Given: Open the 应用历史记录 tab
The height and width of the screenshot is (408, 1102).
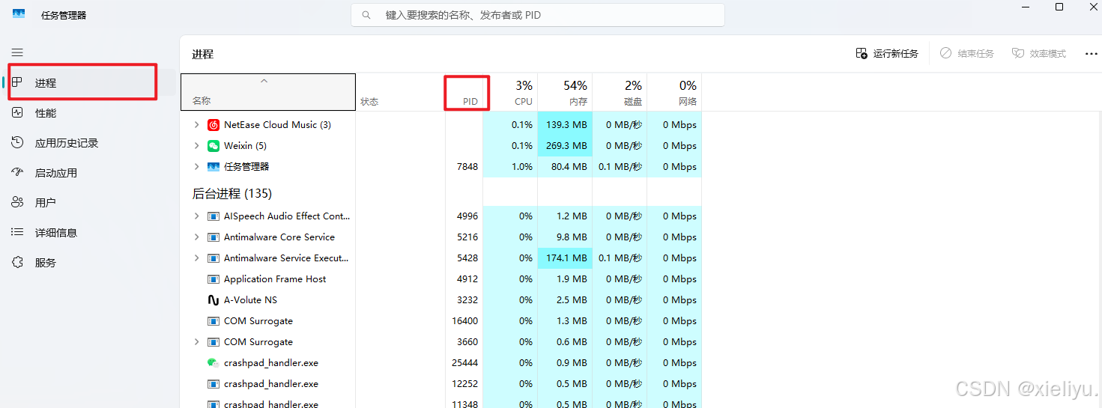Looking at the screenshot, I should tap(88, 143).
